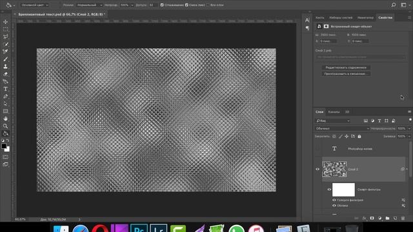Select the Polygonal Lasso tool
The width and height of the screenshot is (413, 232).
coord(5,37)
